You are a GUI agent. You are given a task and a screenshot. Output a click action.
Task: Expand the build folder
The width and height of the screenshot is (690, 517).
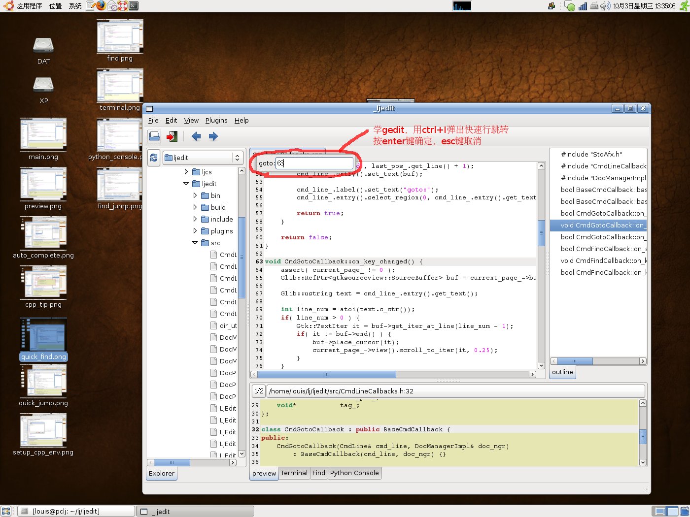click(195, 207)
